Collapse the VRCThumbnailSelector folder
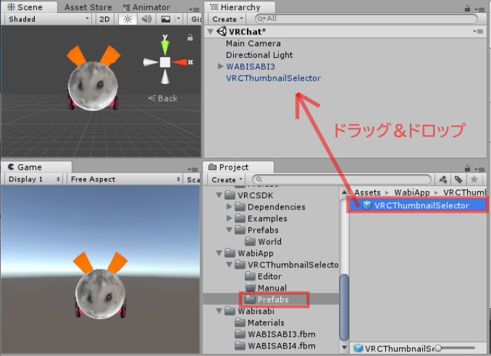491x356 pixels. [x=229, y=265]
